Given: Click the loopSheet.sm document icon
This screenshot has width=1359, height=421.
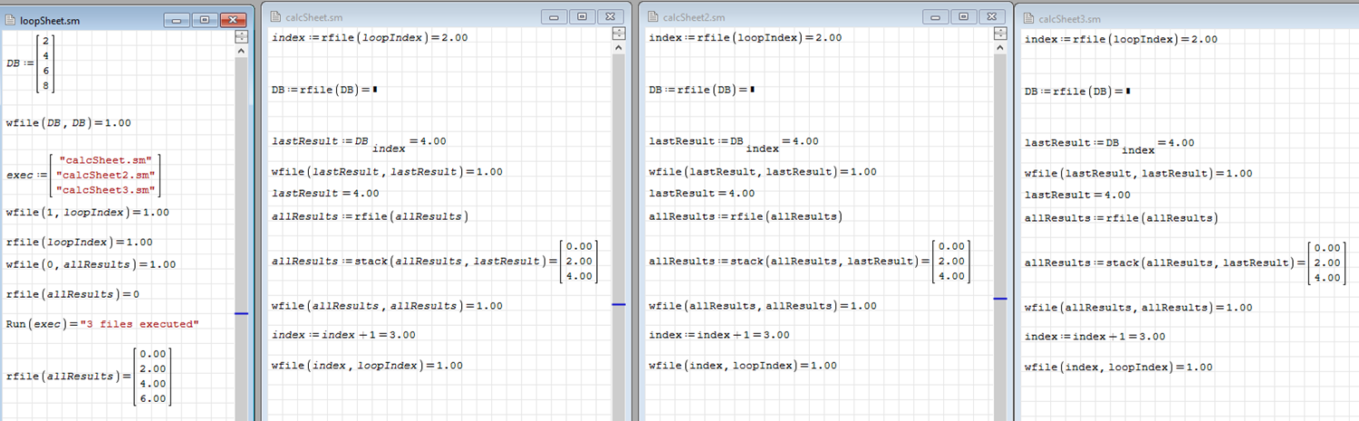Looking at the screenshot, I should pyautogui.click(x=11, y=19).
